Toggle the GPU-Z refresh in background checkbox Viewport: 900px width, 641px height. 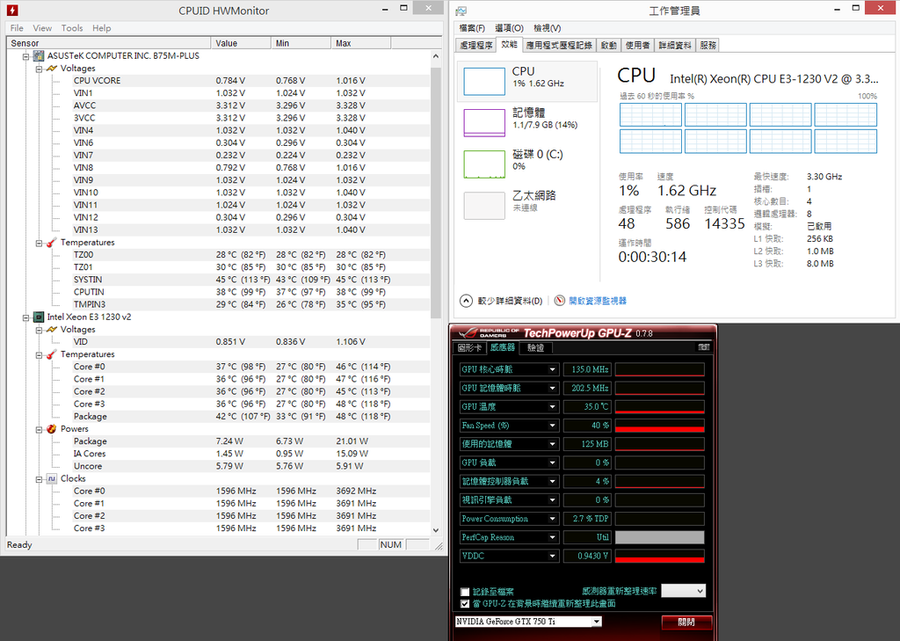tap(465, 604)
